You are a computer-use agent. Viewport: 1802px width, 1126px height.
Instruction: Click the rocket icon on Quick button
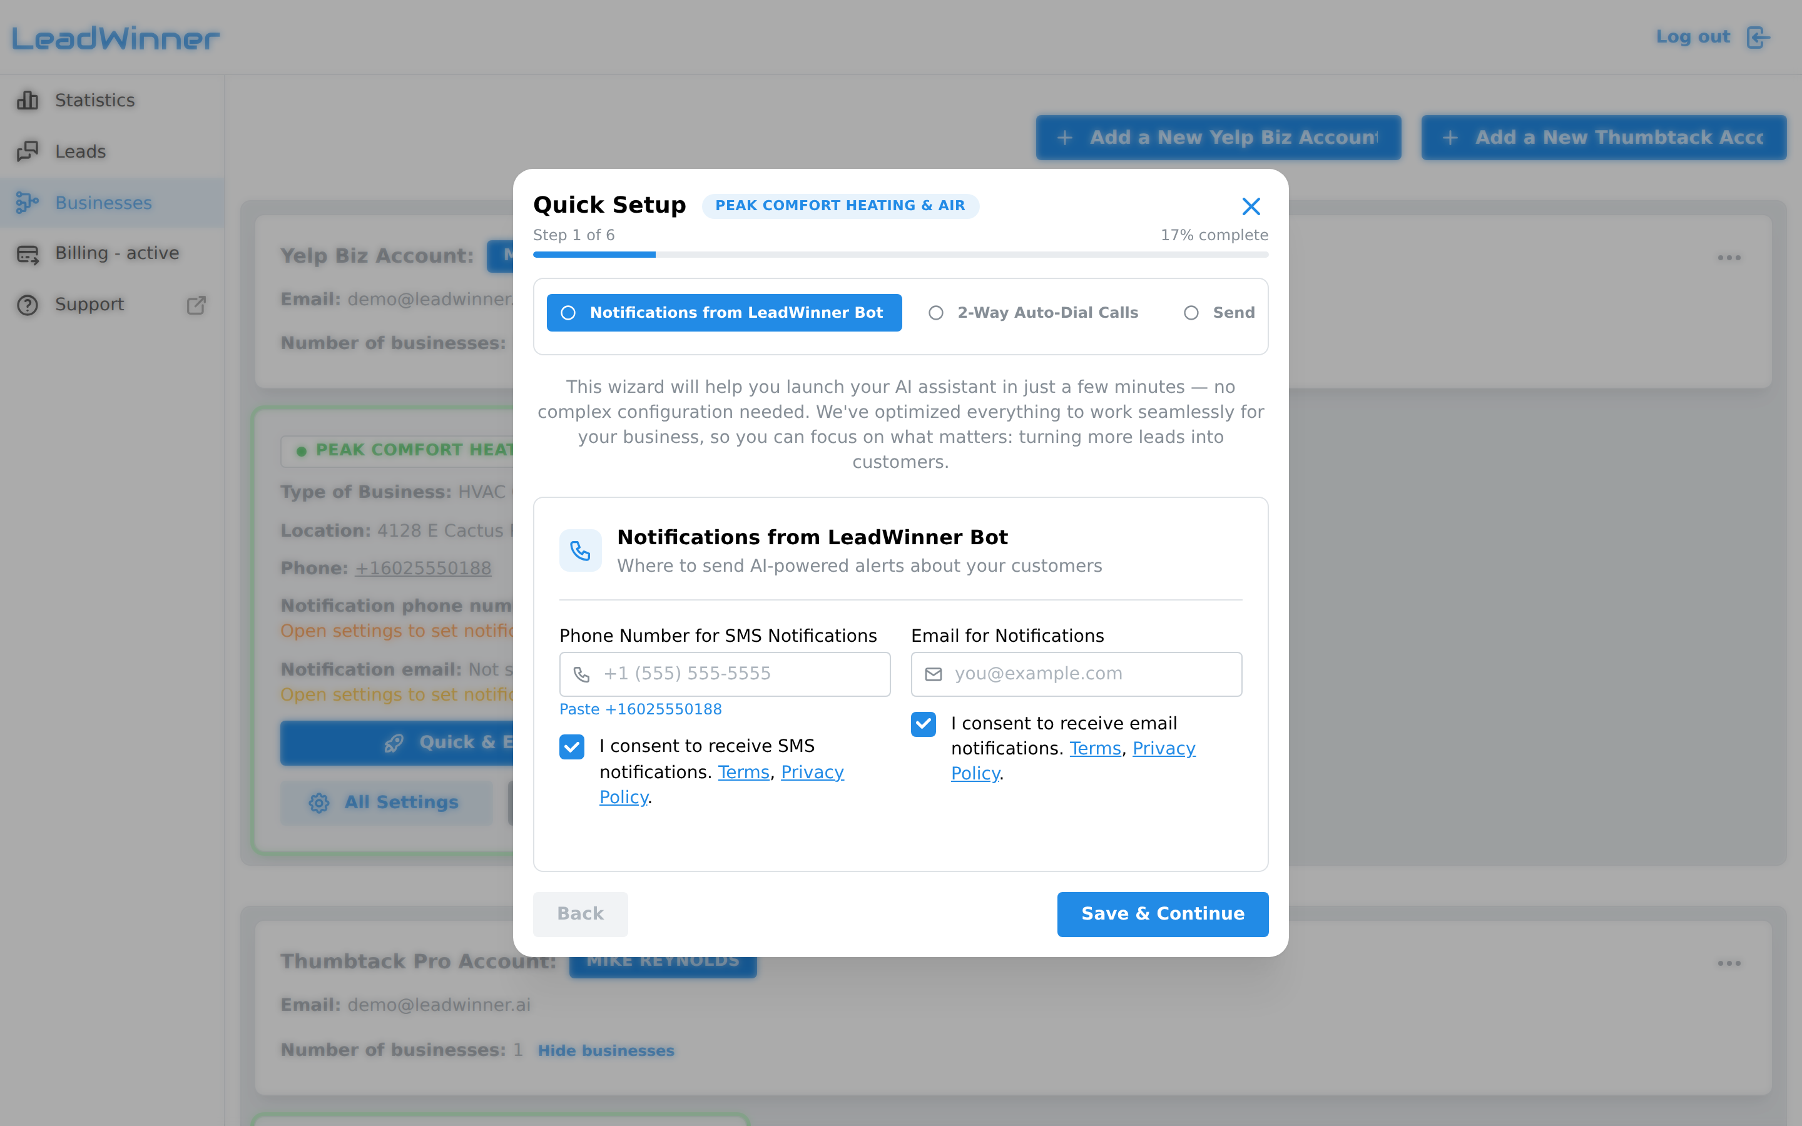(394, 743)
